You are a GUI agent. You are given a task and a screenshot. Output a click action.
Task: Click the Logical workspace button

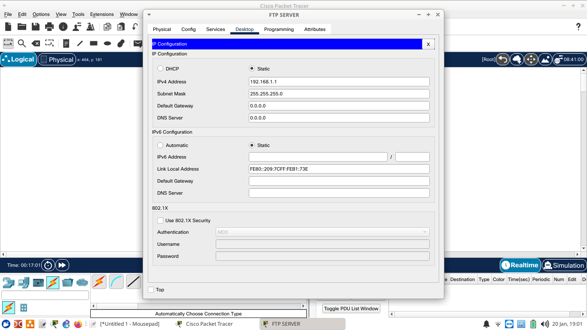pyautogui.click(x=18, y=59)
